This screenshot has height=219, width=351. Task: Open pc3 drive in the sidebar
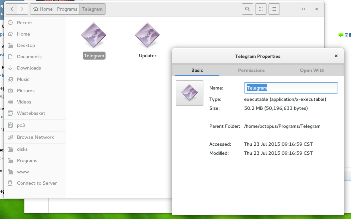point(35,125)
